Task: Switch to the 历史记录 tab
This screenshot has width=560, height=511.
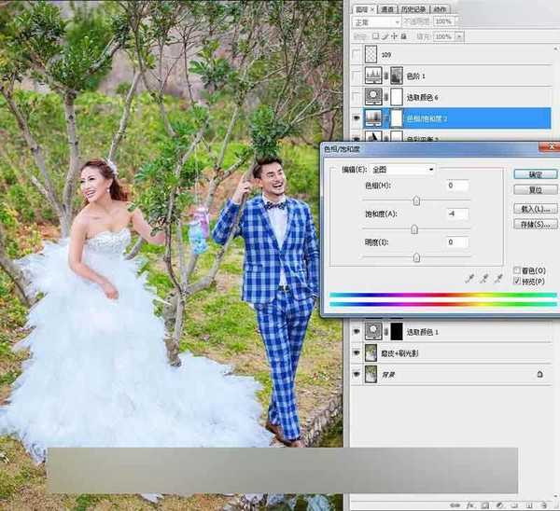Action: tap(413, 9)
